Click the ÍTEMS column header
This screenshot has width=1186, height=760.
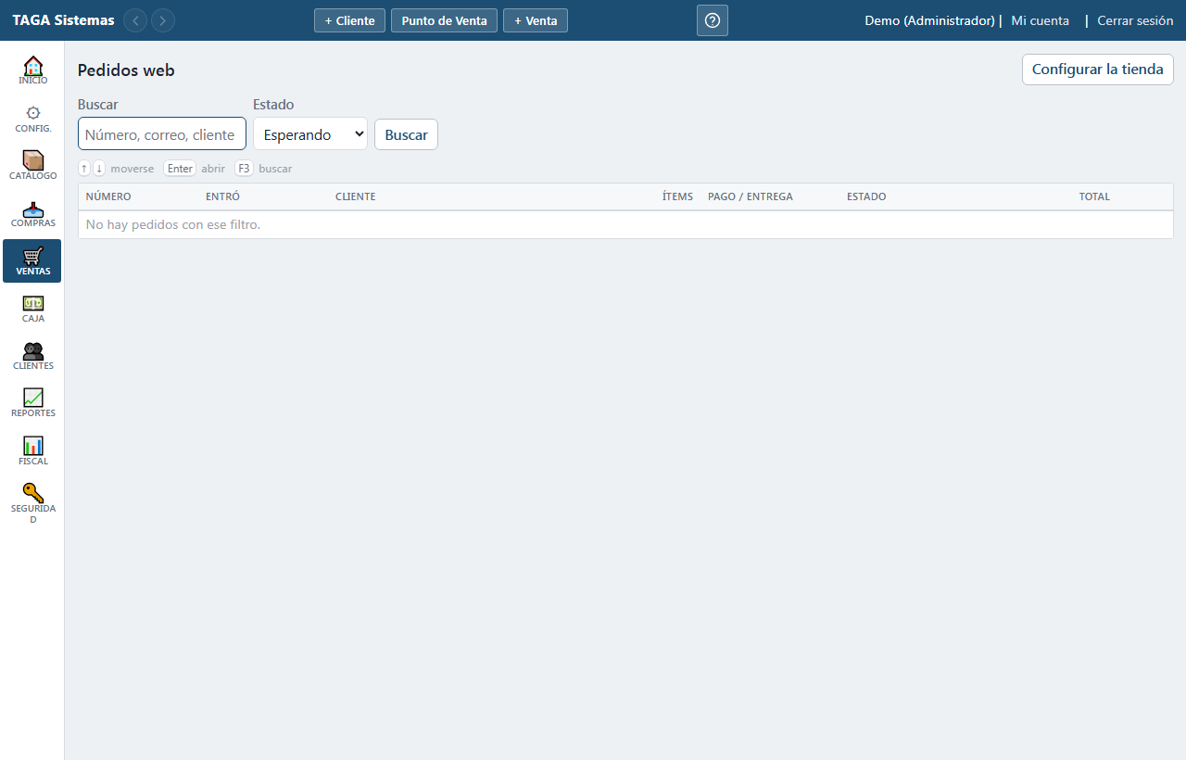[677, 196]
